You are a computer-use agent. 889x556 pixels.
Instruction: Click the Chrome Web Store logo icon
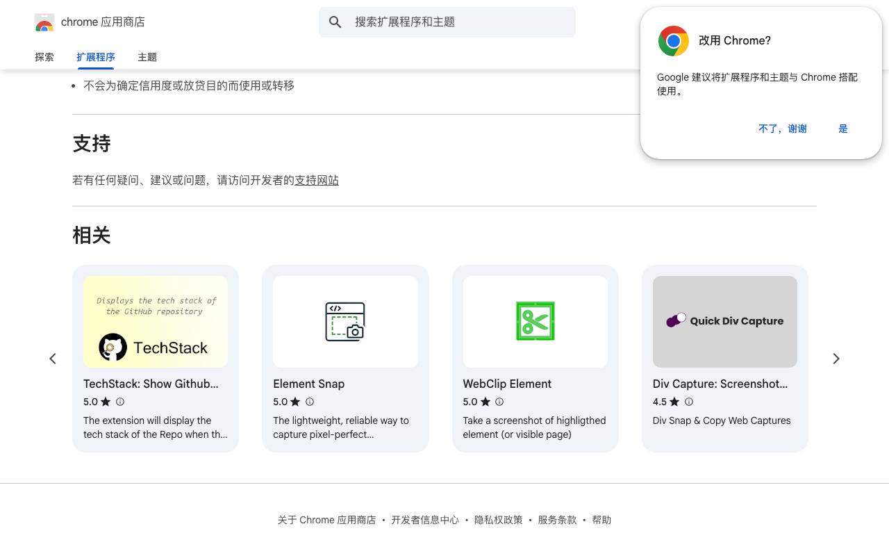(44, 22)
